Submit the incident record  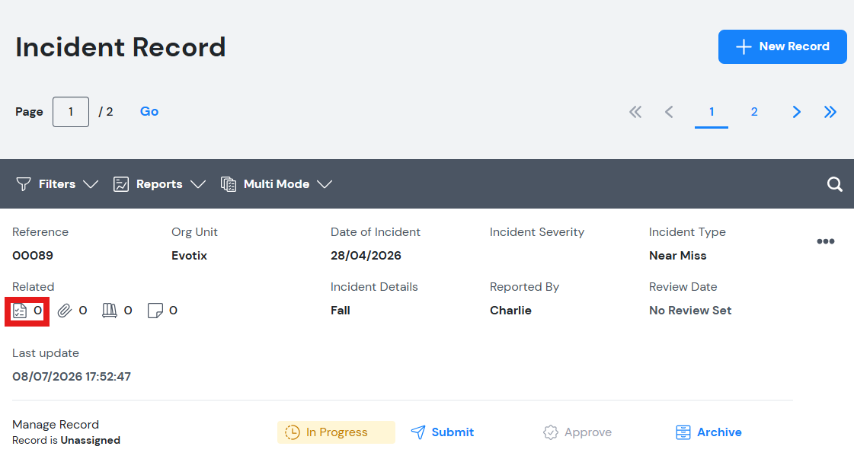pos(443,432)
